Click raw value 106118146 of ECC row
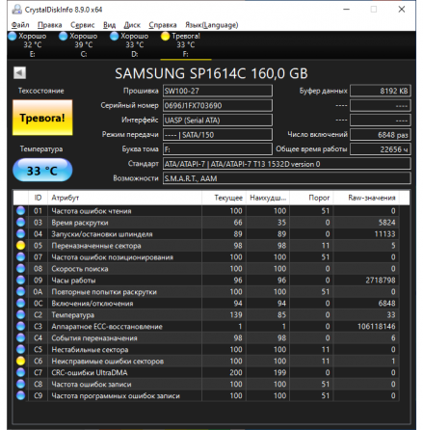The width and height of the screenshot is (423, 430). [x=377, y=327]
